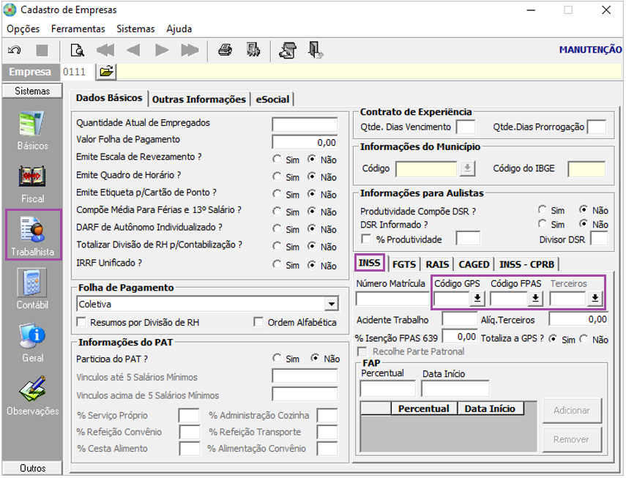Select Sim for Emite Quadro de Horário

pos(277,176)
